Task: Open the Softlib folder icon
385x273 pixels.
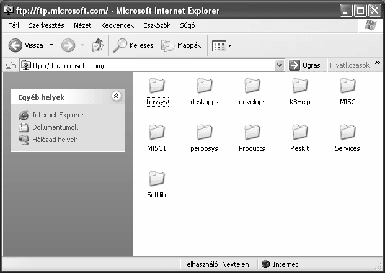Action: pos(157,179)
